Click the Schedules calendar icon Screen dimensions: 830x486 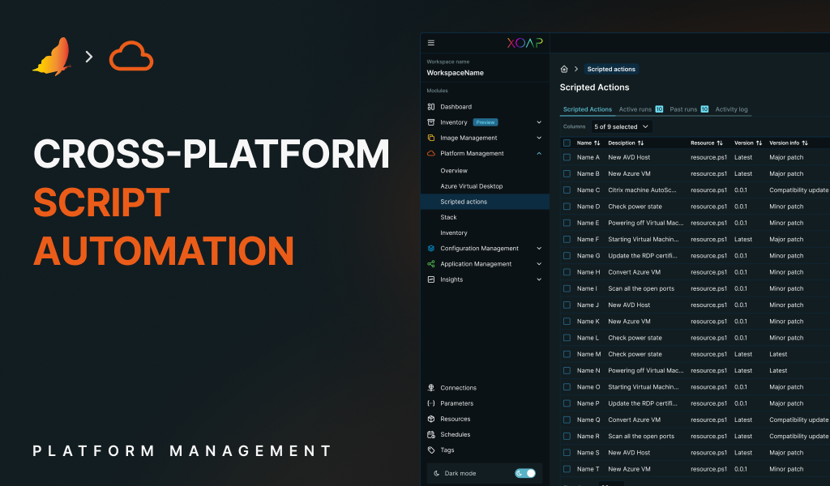click(430, 434)
